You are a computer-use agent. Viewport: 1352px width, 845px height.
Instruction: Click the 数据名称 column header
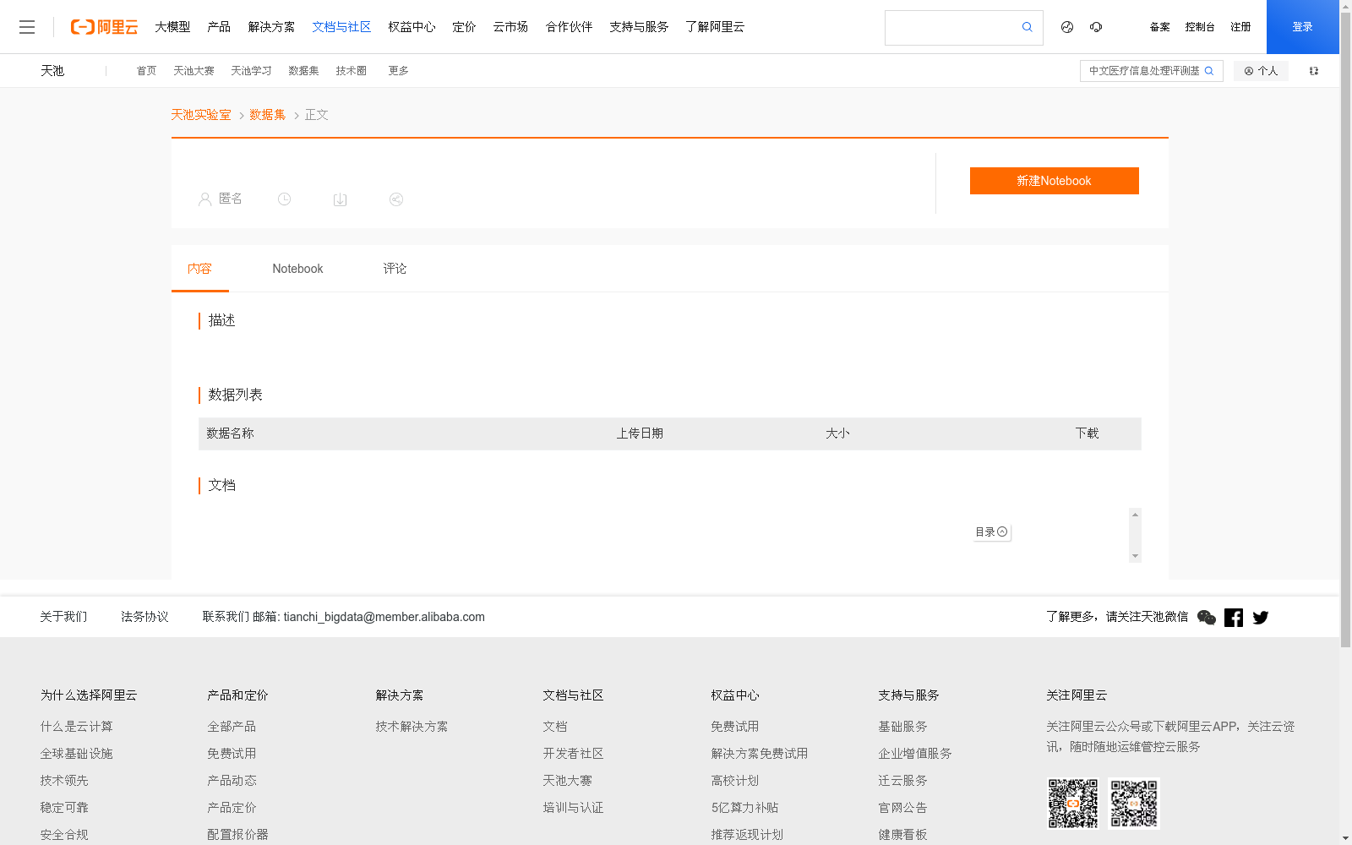click(x=230, y=433)
